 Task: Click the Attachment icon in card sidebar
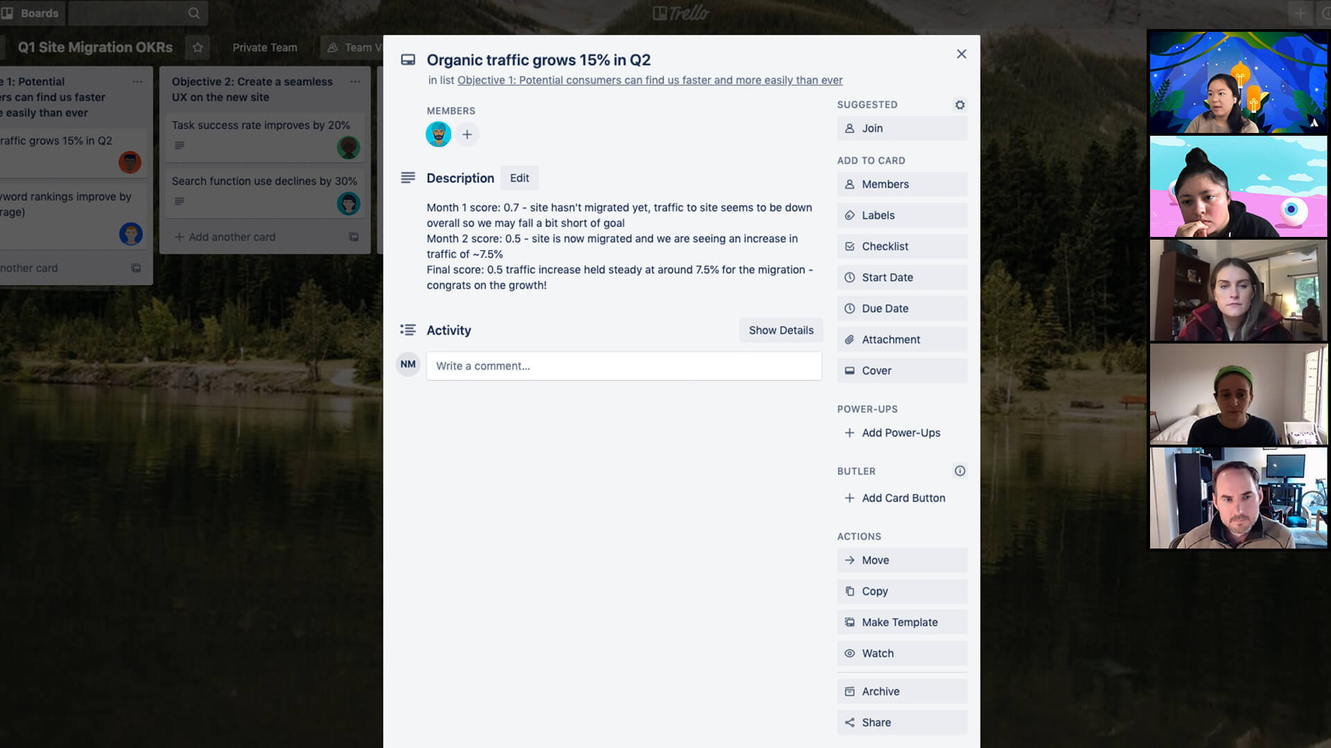pyautogui.click(x=849, y=339)
